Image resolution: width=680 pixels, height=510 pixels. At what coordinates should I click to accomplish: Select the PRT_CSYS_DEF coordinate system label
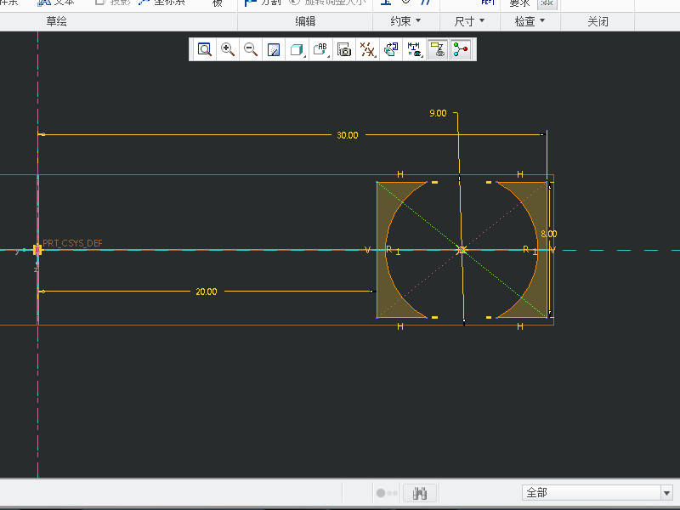[72, 243]
